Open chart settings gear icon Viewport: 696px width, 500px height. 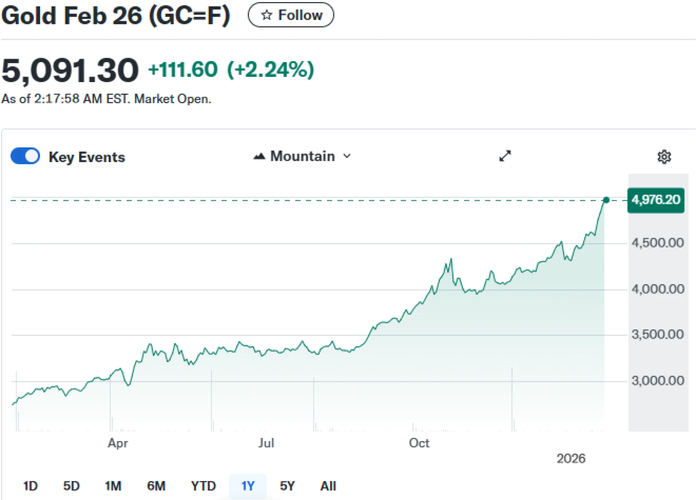(x=664, y=157)
